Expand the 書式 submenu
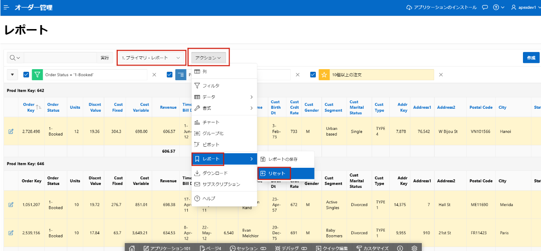Image resolution: width=541 pixels, height=251 pixels. [224, 108]
